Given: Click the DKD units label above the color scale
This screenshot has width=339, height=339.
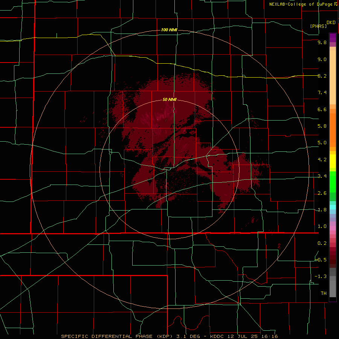Looking at the screenshot, I should [331, 23].
